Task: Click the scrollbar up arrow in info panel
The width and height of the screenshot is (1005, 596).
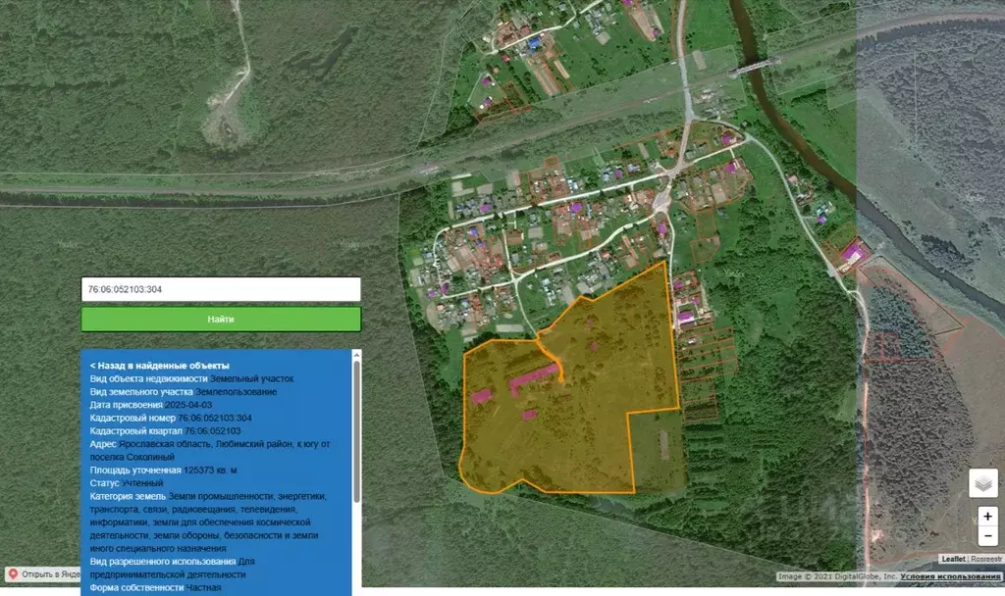Action: tap(356, 355)
